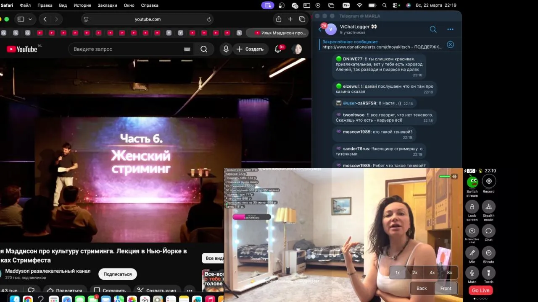
Task: Open page reader menu icon in address bar
Action: point(86,19)
